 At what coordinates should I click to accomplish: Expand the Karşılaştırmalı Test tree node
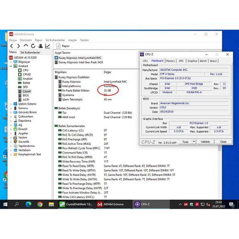pos(11,154)
